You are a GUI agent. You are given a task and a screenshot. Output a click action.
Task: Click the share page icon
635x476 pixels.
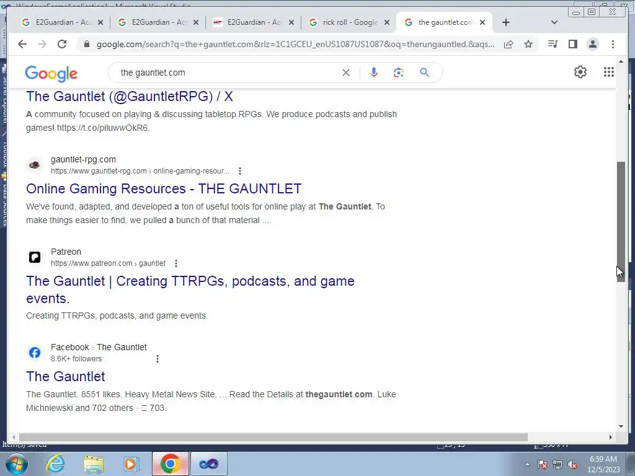click(508, 44)
